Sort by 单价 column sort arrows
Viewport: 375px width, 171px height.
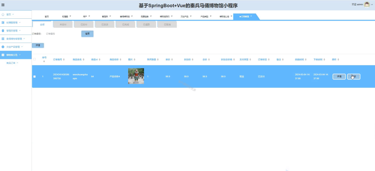172,59
